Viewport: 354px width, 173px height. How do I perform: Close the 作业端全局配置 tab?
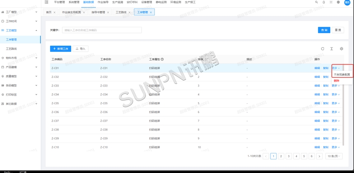coord(84,12)
